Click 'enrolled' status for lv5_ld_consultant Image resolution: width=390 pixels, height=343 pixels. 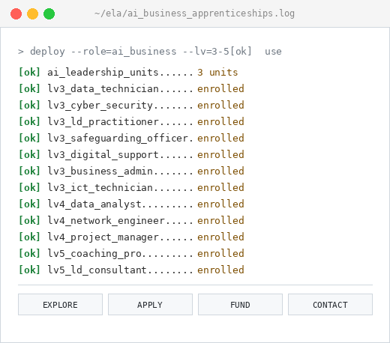pos(220,270)
